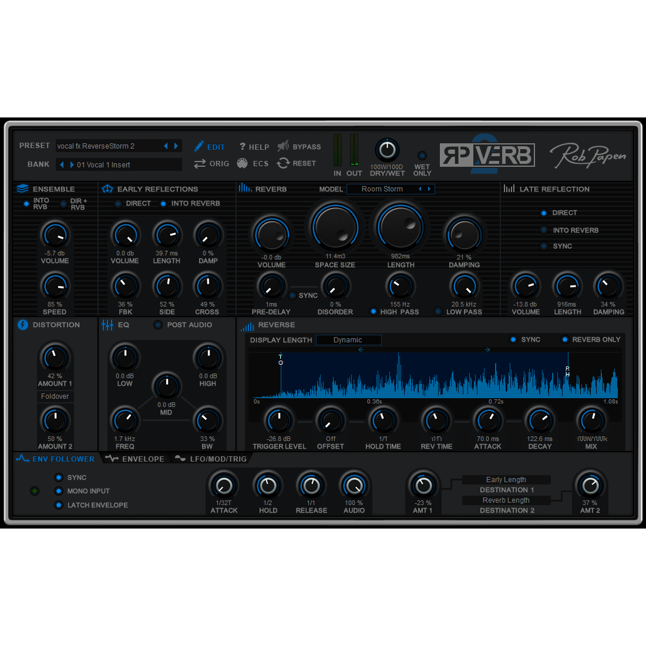Viewport: 646px width, 646px height.
Task: Click the Edit pencil icon
Action: (199, 146)
